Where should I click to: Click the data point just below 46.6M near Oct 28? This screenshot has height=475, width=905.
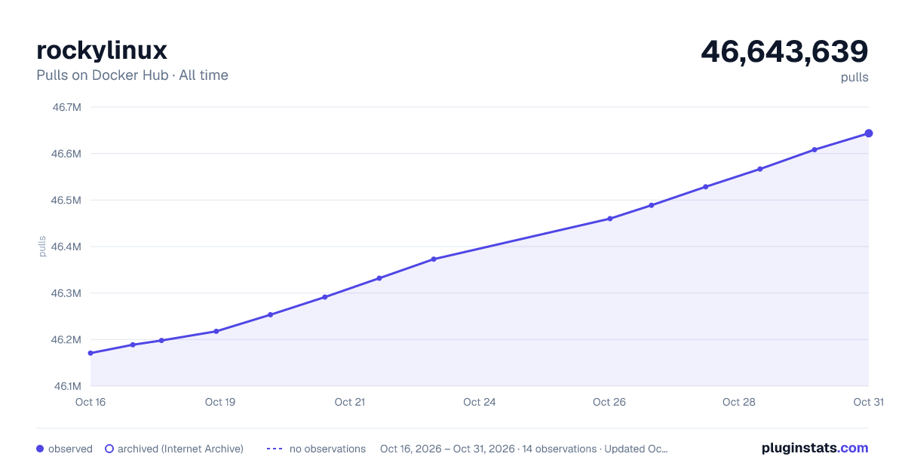[760, 169]
